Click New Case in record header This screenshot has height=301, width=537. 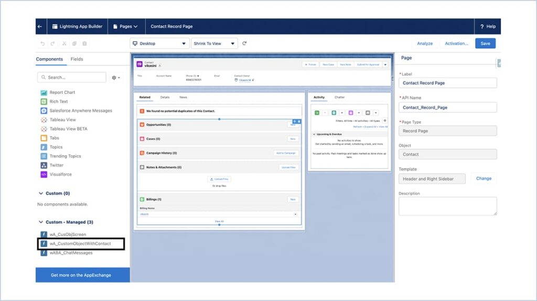pyautogui.click(x=328, y=64)
